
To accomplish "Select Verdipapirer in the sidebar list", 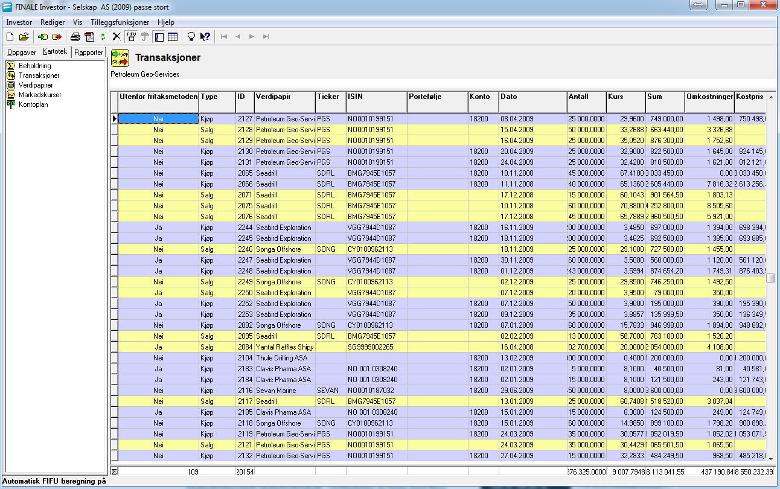I will pyautogui.click(x=36, y=85).
